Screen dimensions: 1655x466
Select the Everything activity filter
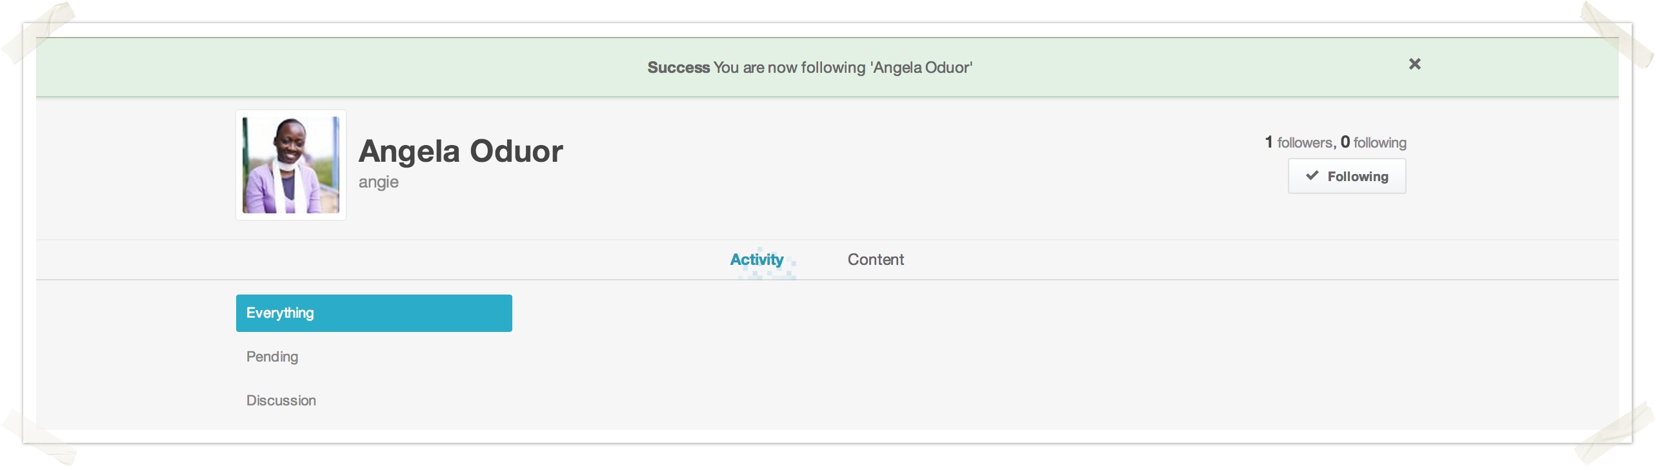(374, 313)
